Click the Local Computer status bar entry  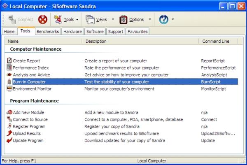(x=151, y=161)
